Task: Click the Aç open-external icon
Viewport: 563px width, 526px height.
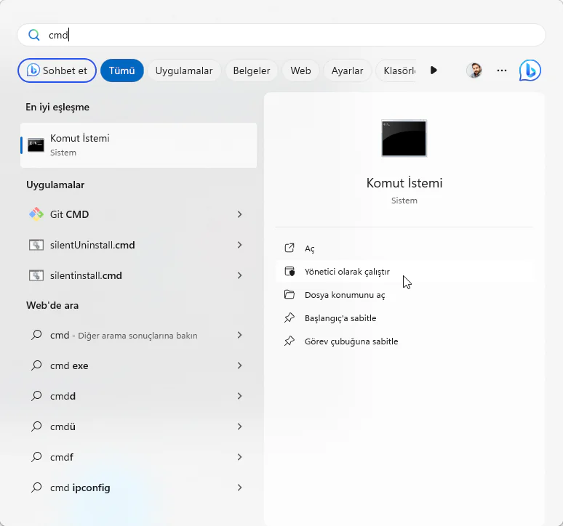Action: coord(290,248)
